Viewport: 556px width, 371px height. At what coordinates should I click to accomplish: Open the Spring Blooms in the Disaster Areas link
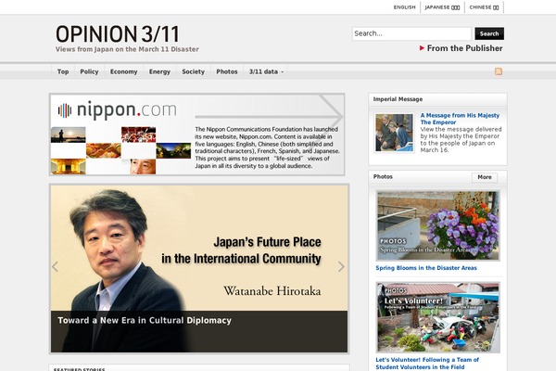tap(426, 268)
